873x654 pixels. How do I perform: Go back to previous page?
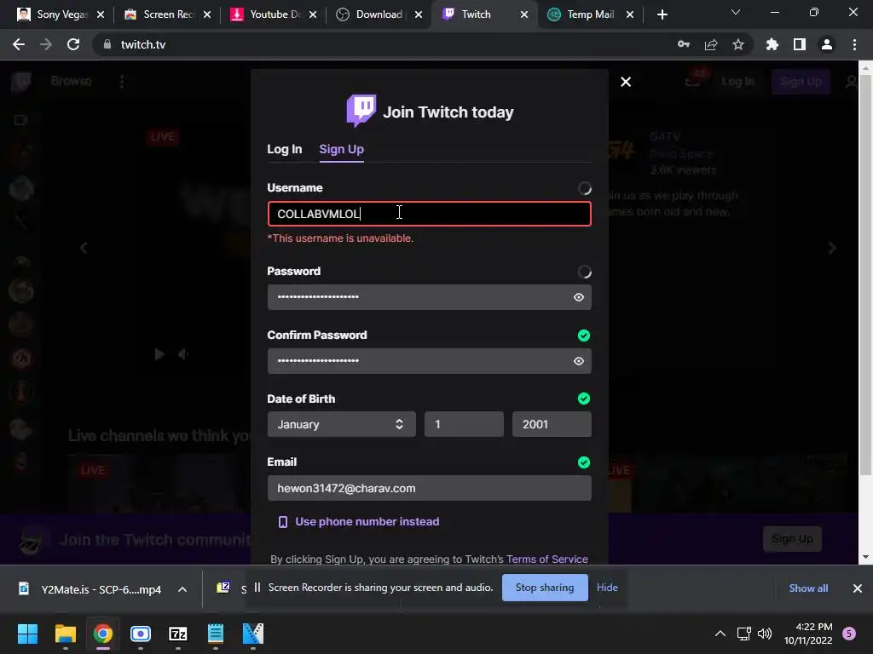(x=19, y=44)
